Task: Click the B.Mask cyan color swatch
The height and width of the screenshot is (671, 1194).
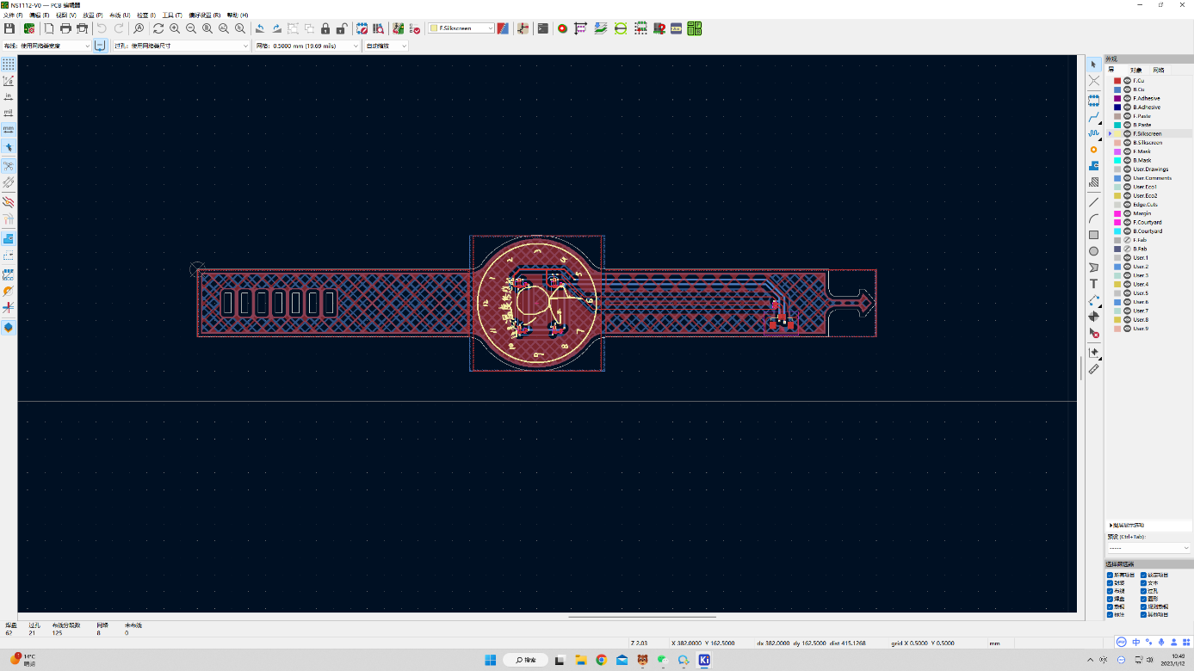Action: tap(1117, 160)
